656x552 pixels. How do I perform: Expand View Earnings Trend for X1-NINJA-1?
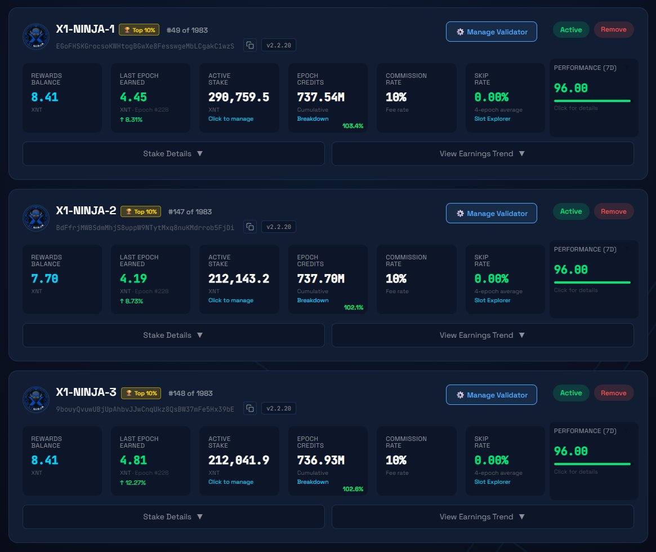(x=483, y=154)
